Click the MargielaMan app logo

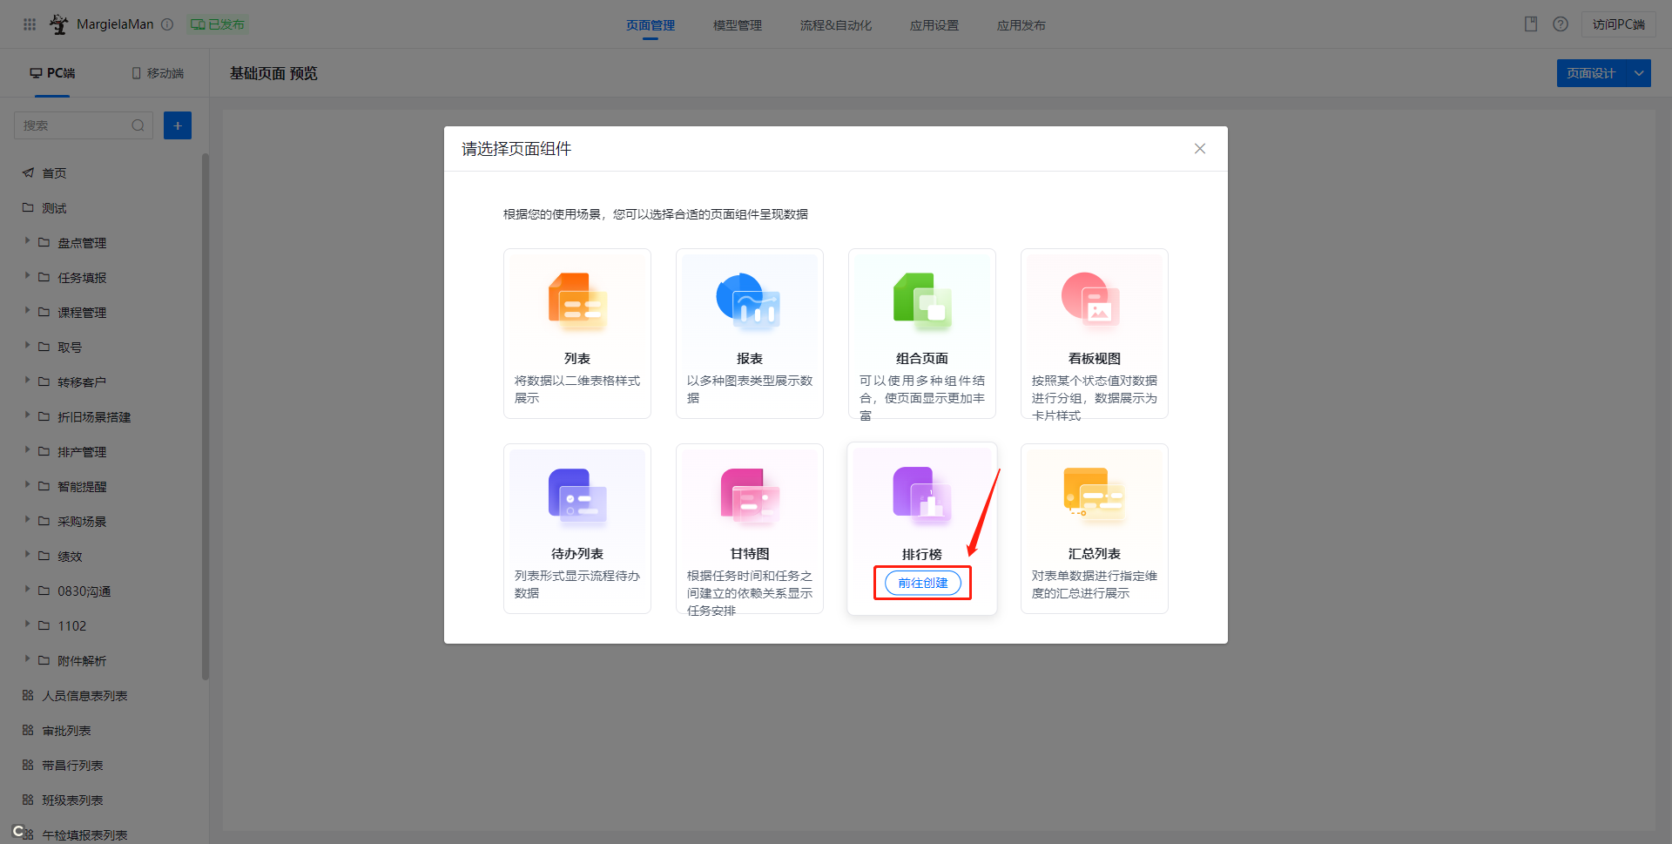click(58, 24)
